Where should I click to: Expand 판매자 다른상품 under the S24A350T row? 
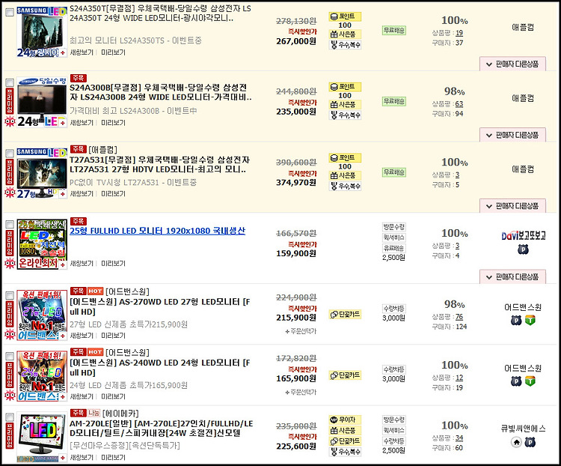512,64
